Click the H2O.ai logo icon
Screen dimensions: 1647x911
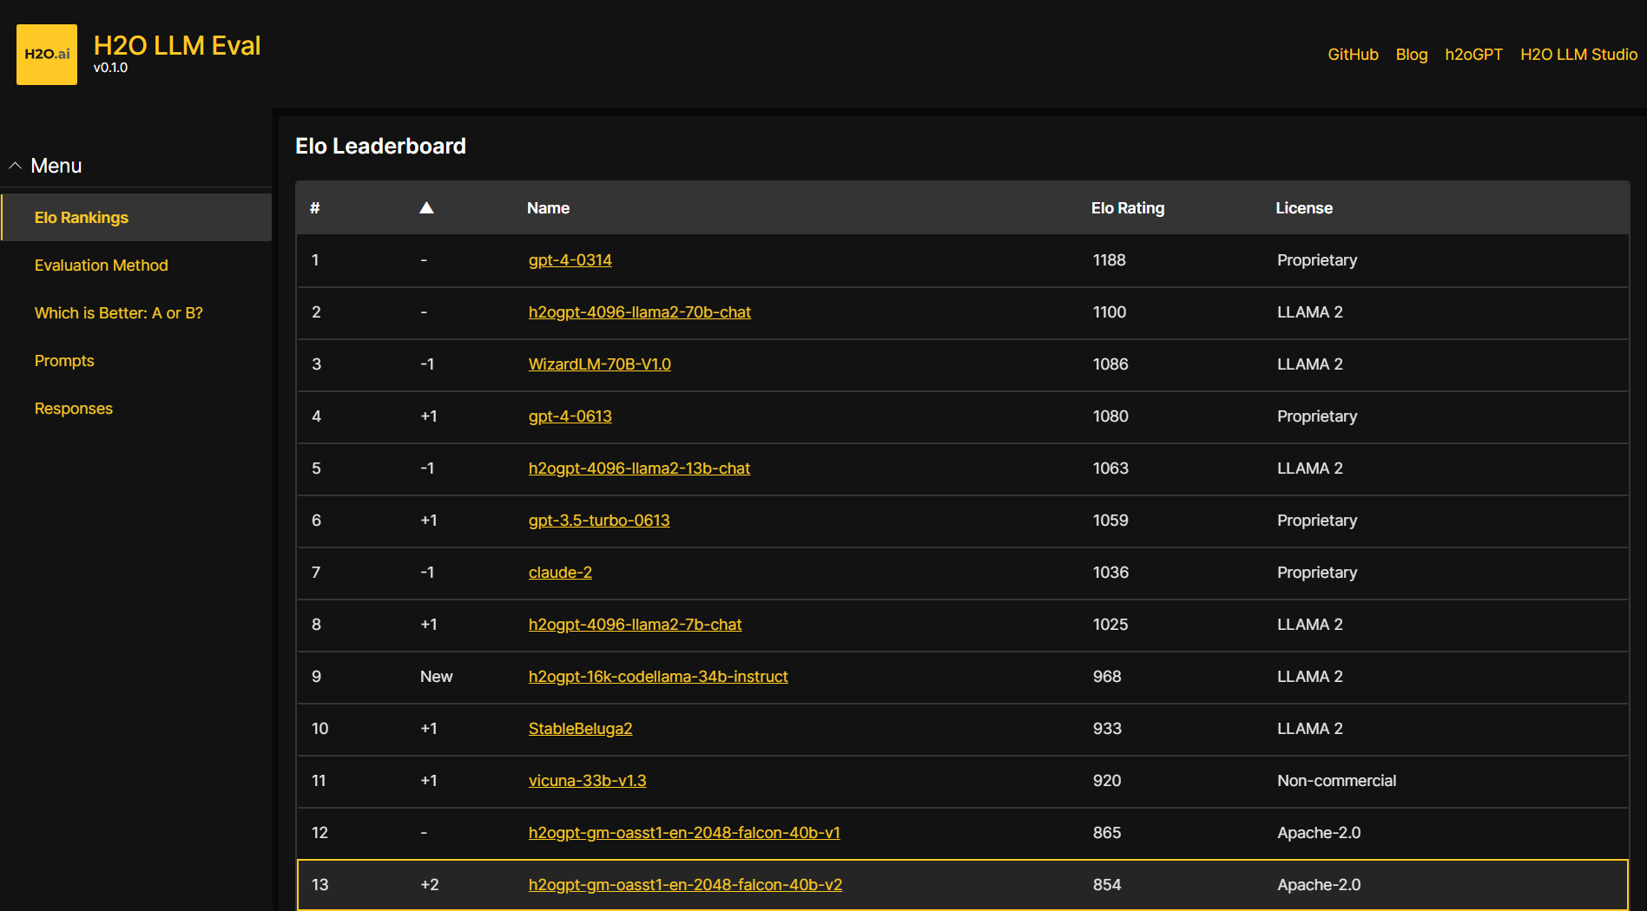[47, 55]
